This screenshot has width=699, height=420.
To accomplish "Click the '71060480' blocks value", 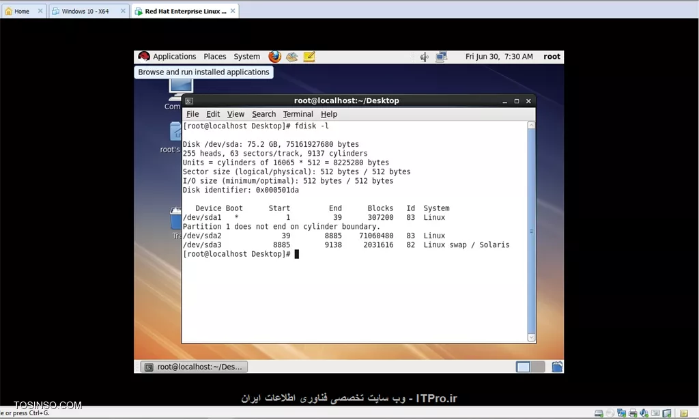I will 376,236.
